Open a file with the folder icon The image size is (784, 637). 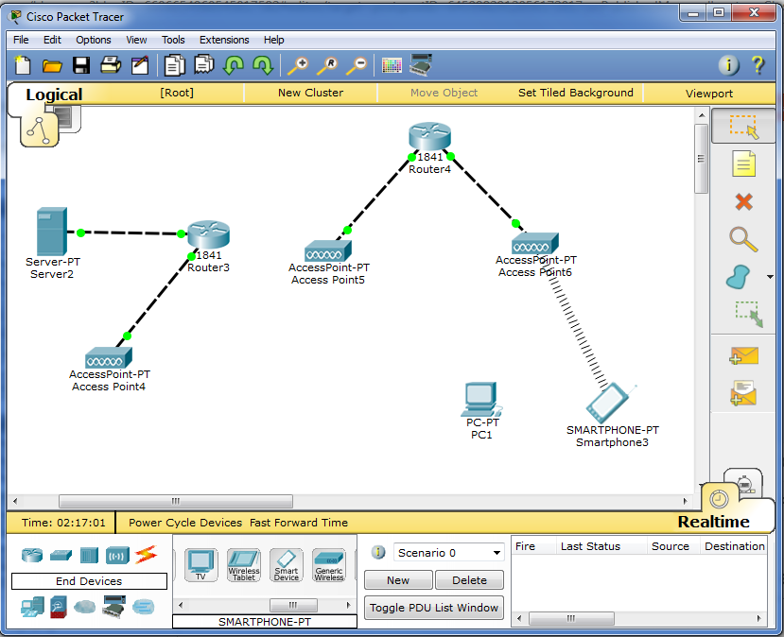(52, 65)
